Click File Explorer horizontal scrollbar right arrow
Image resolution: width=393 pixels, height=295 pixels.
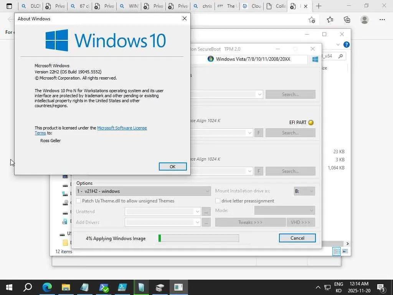pyautogui.click(x=347, y=244)
